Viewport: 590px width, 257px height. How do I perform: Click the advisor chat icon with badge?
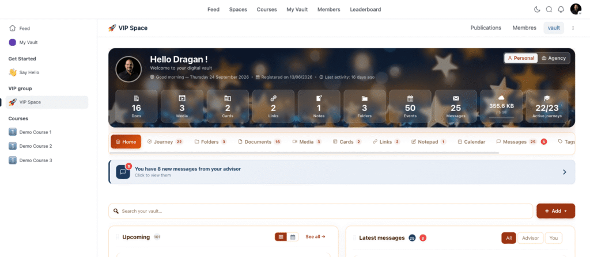pos(123,171)
